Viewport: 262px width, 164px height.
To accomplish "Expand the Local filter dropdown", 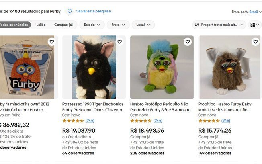I will 143,25.
